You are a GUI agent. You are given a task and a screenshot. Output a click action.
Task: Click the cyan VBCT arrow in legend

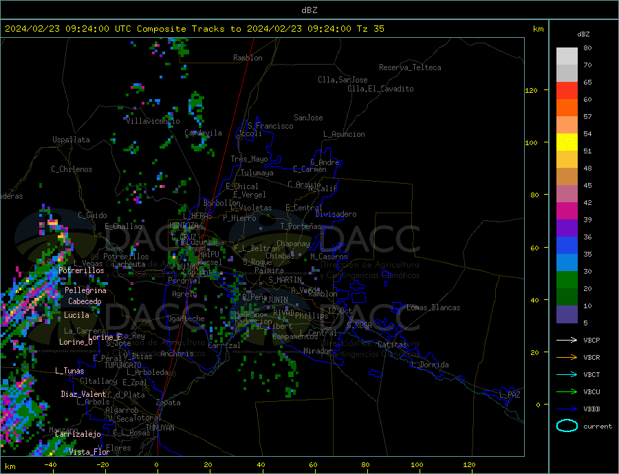click(567, 374)
